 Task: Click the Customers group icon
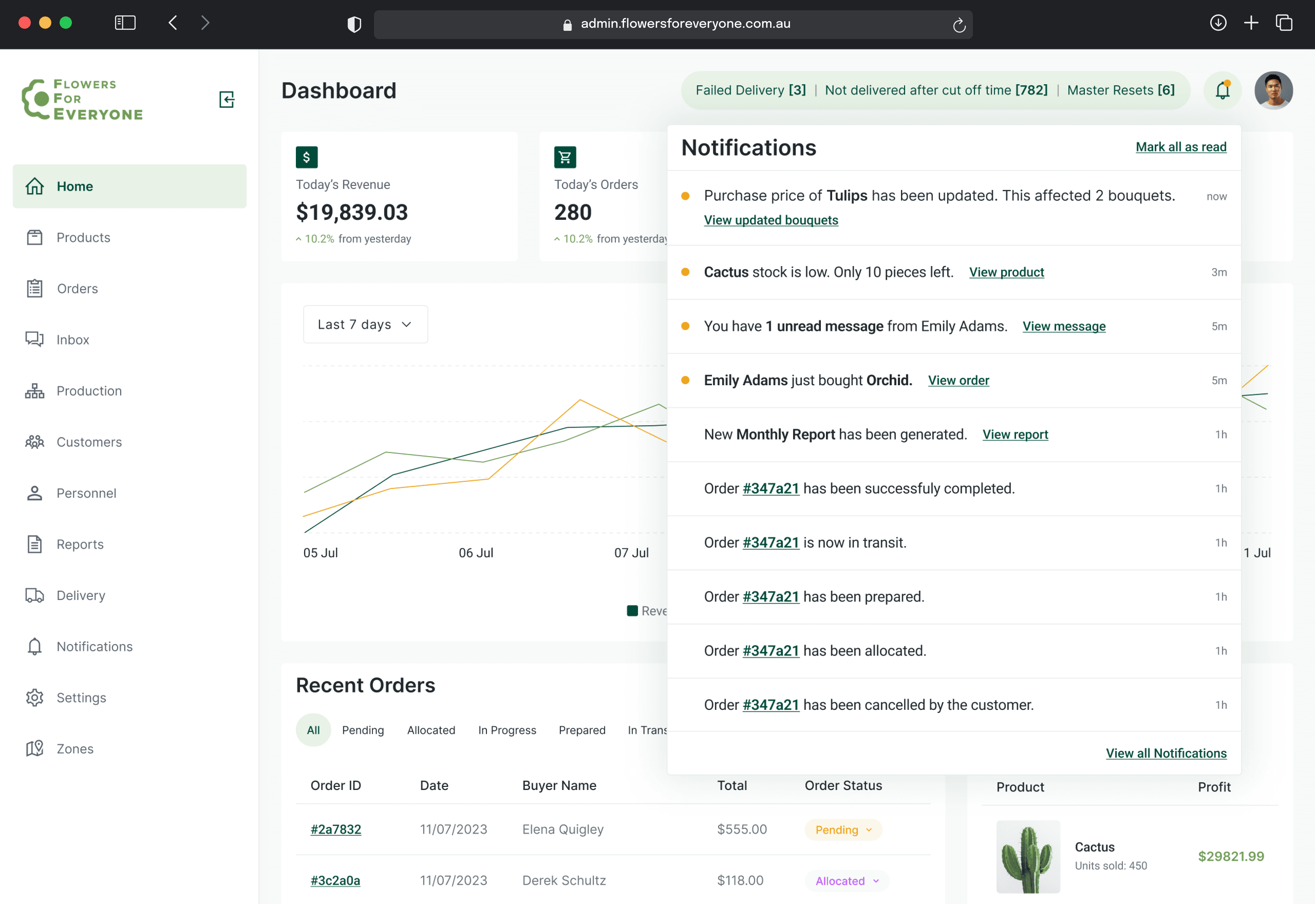[x=35, y=442]
